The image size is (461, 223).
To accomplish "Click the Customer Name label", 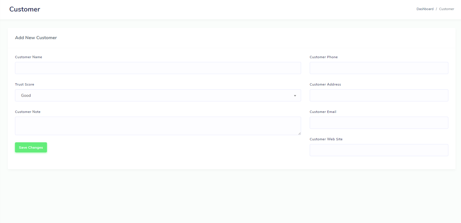I will point(29,57).
